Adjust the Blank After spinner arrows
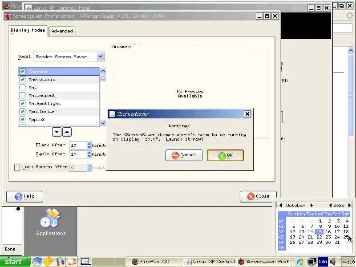Screen dimensions: 356x267 [89, 146]
